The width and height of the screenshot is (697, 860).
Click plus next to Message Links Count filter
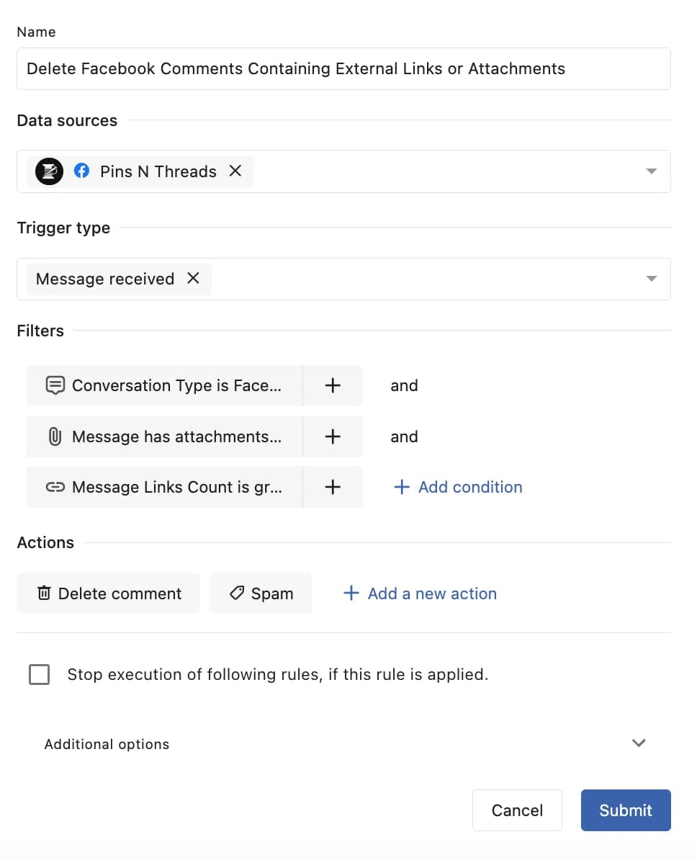[333, 487]
